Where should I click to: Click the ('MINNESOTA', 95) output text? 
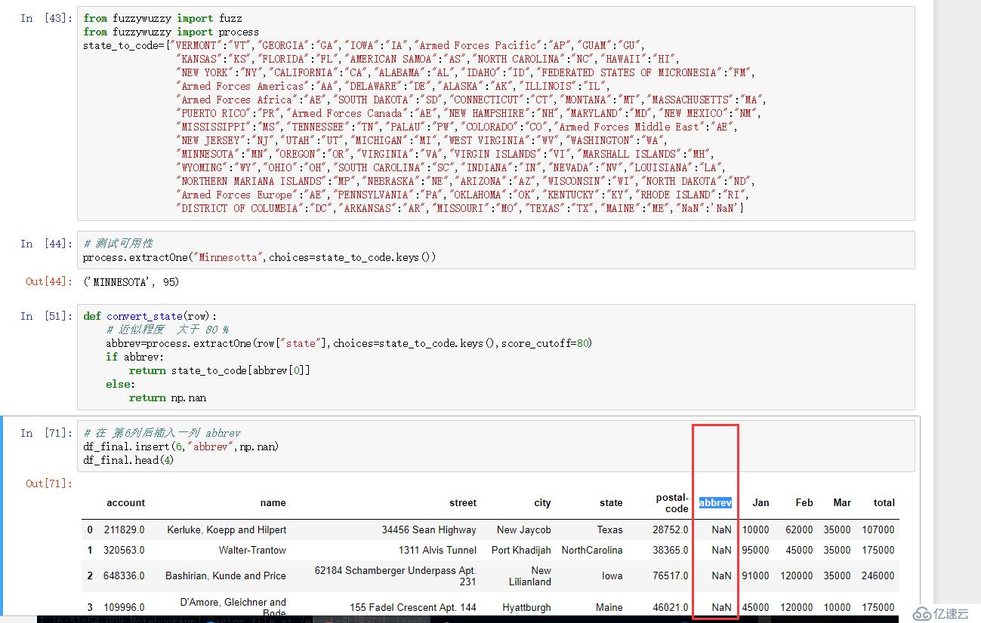pos(131,281)
